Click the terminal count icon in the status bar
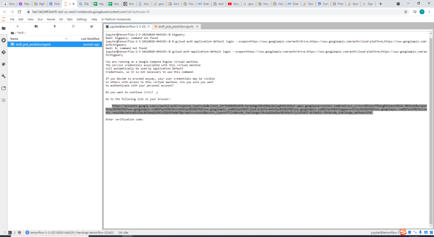Screen dimensions: 434x237 (10, 232)
